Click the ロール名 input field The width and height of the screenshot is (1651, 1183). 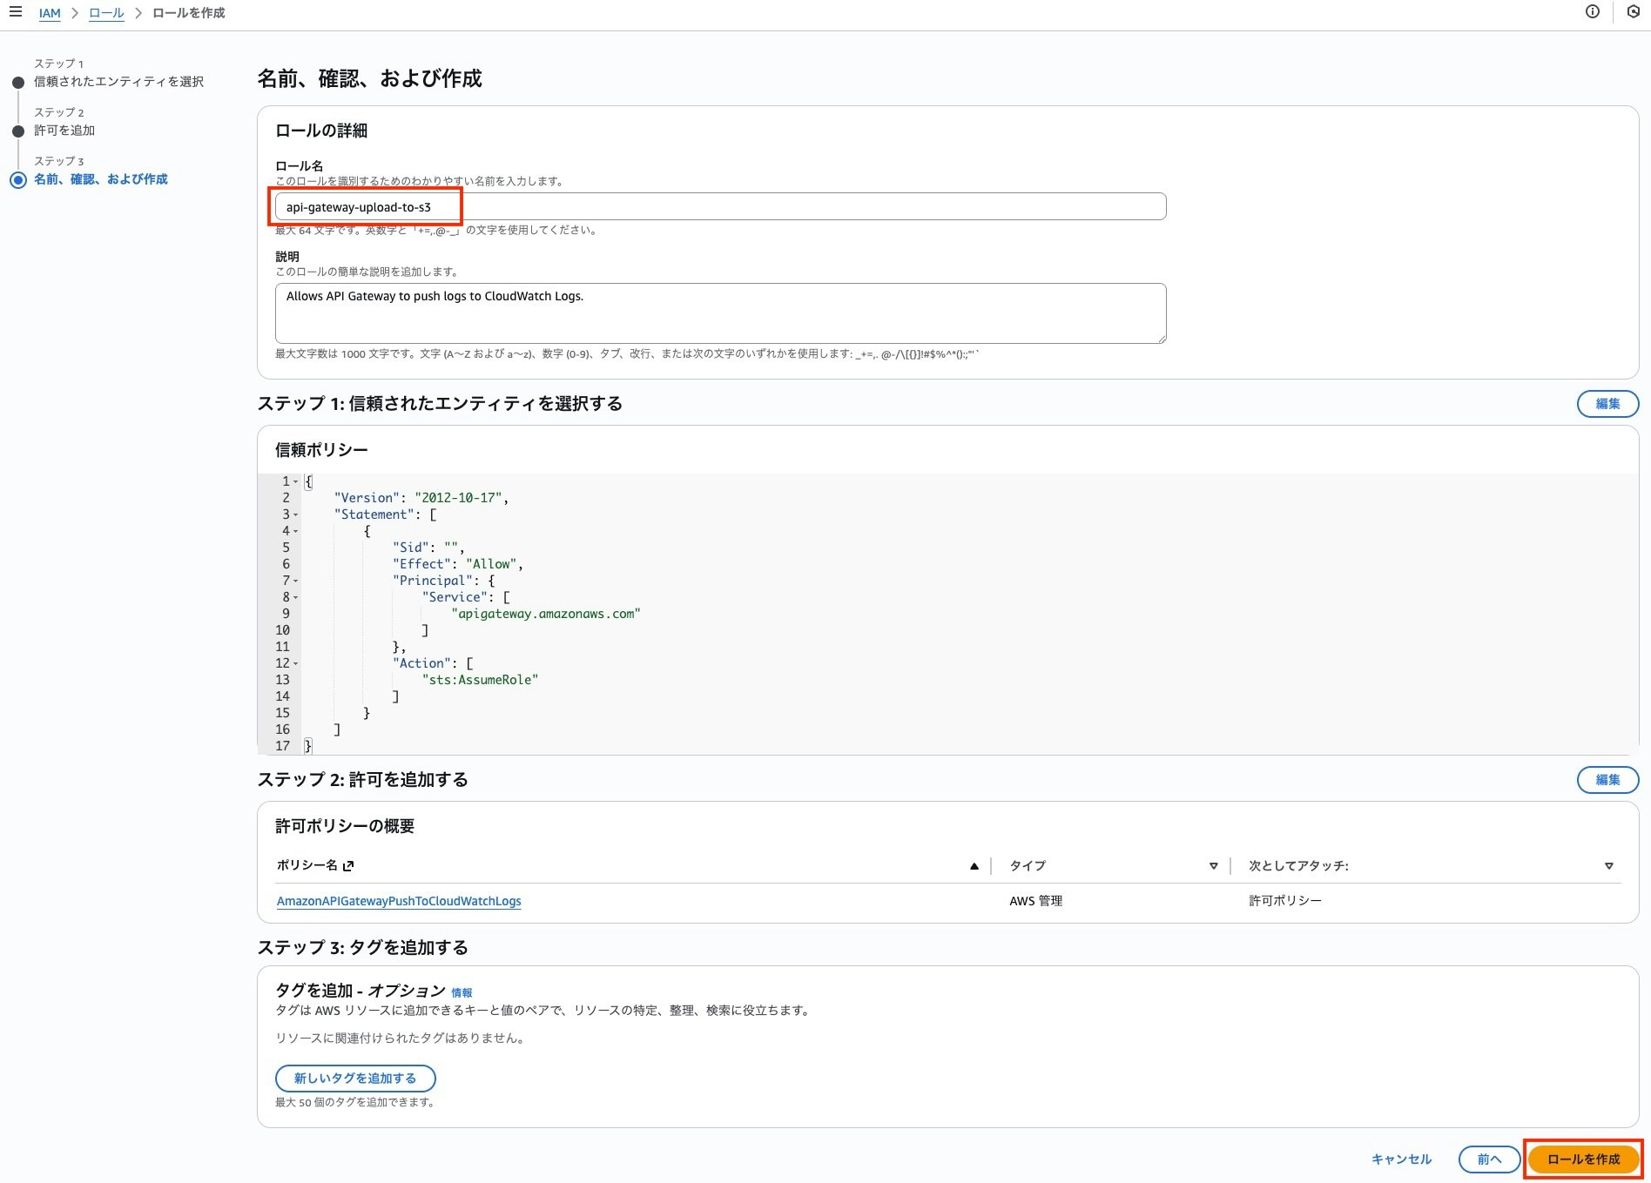[x=720, y=206]
